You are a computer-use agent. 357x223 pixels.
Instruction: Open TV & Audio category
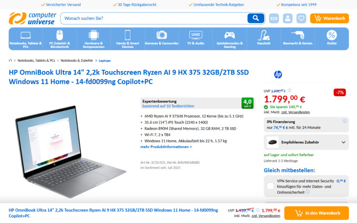pos(195,39)
